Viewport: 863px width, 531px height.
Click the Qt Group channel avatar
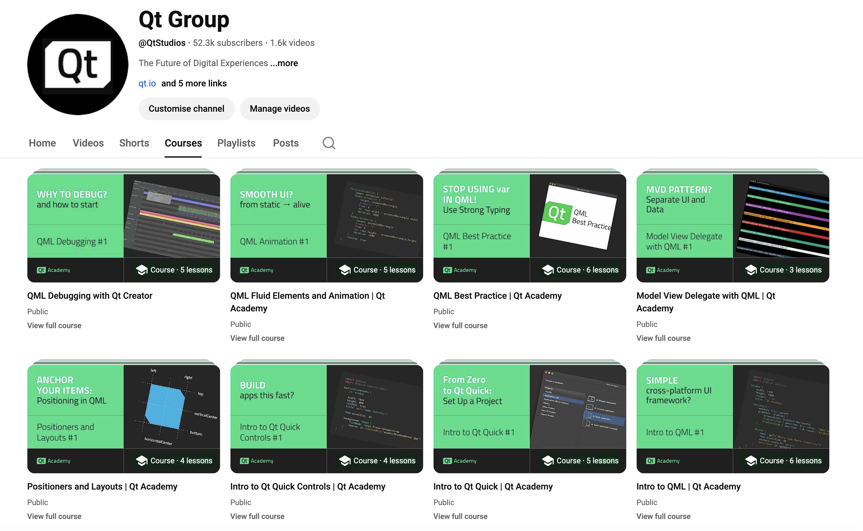coord(78,64)
